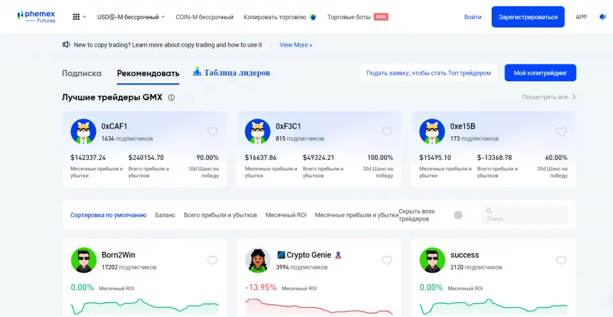Click the speaker icon in top-right header
The width and height of the screenshot is (613, 317).
602,17
